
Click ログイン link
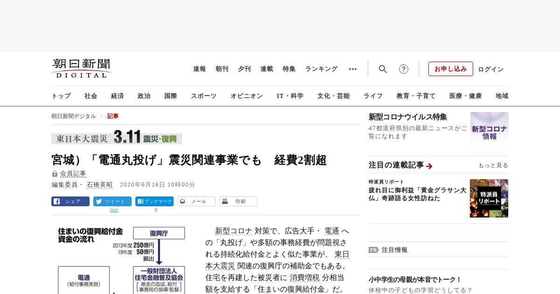pos(491,69)
